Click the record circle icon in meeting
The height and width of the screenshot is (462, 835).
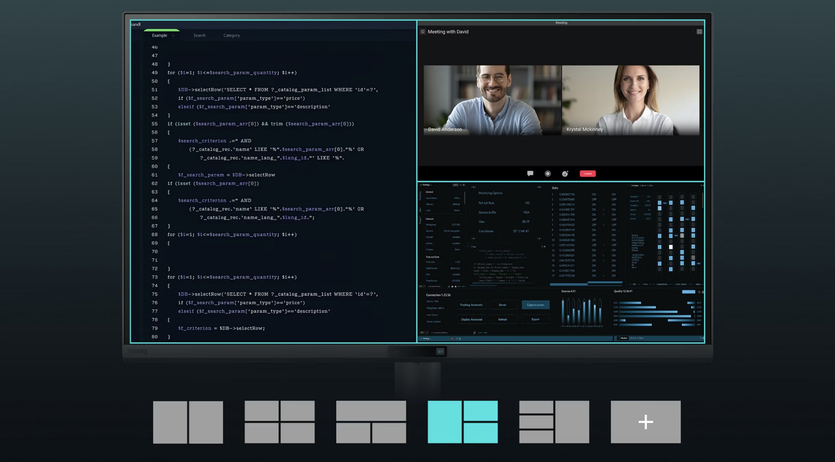tap(548, 174)
